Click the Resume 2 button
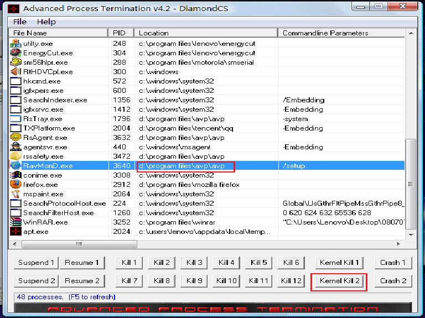Screen dimensions: 425x318 [x=82, y=280]
